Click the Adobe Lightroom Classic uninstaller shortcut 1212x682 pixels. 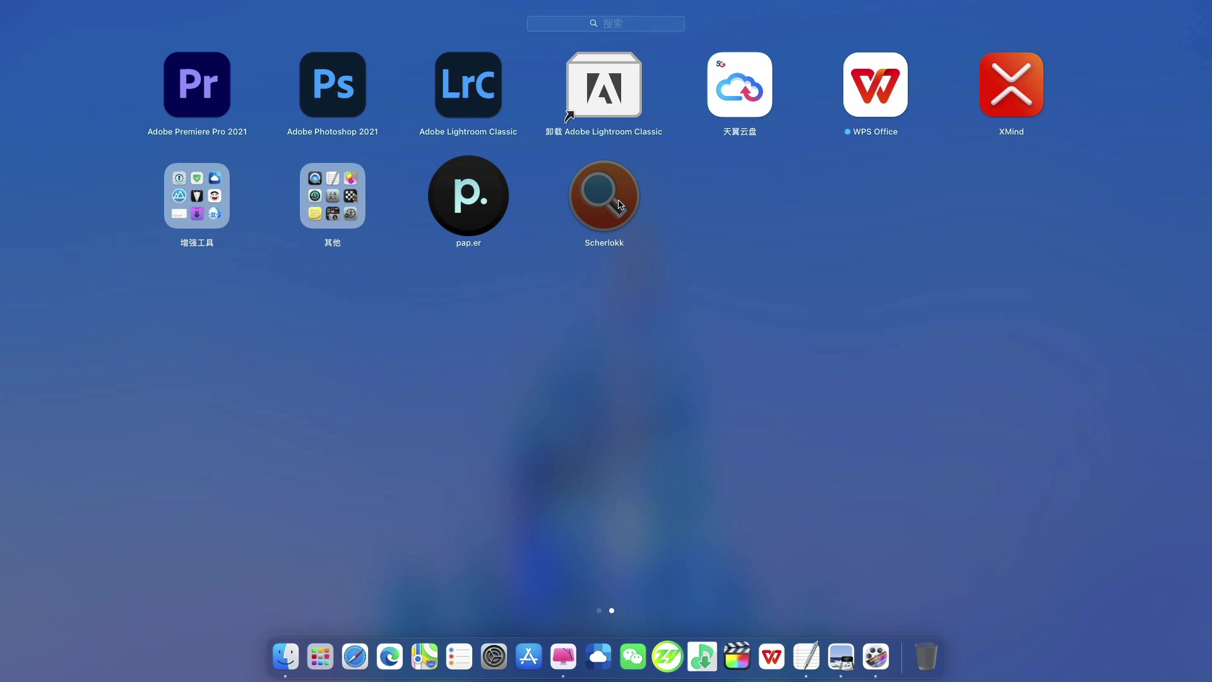604,85
